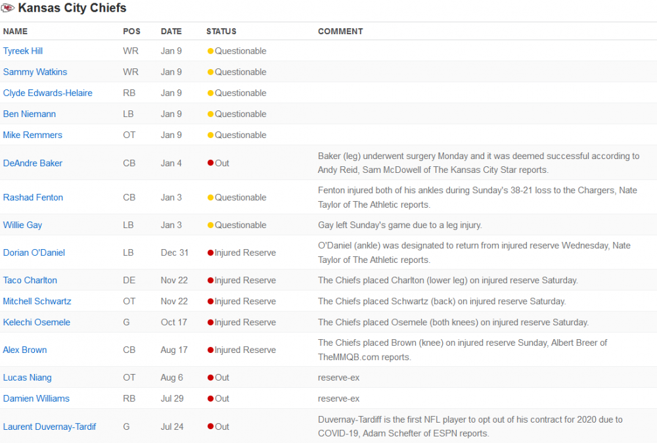657x443 pixels.
Task: Click the Schwartz back injury comment
Action: (442, 301)
